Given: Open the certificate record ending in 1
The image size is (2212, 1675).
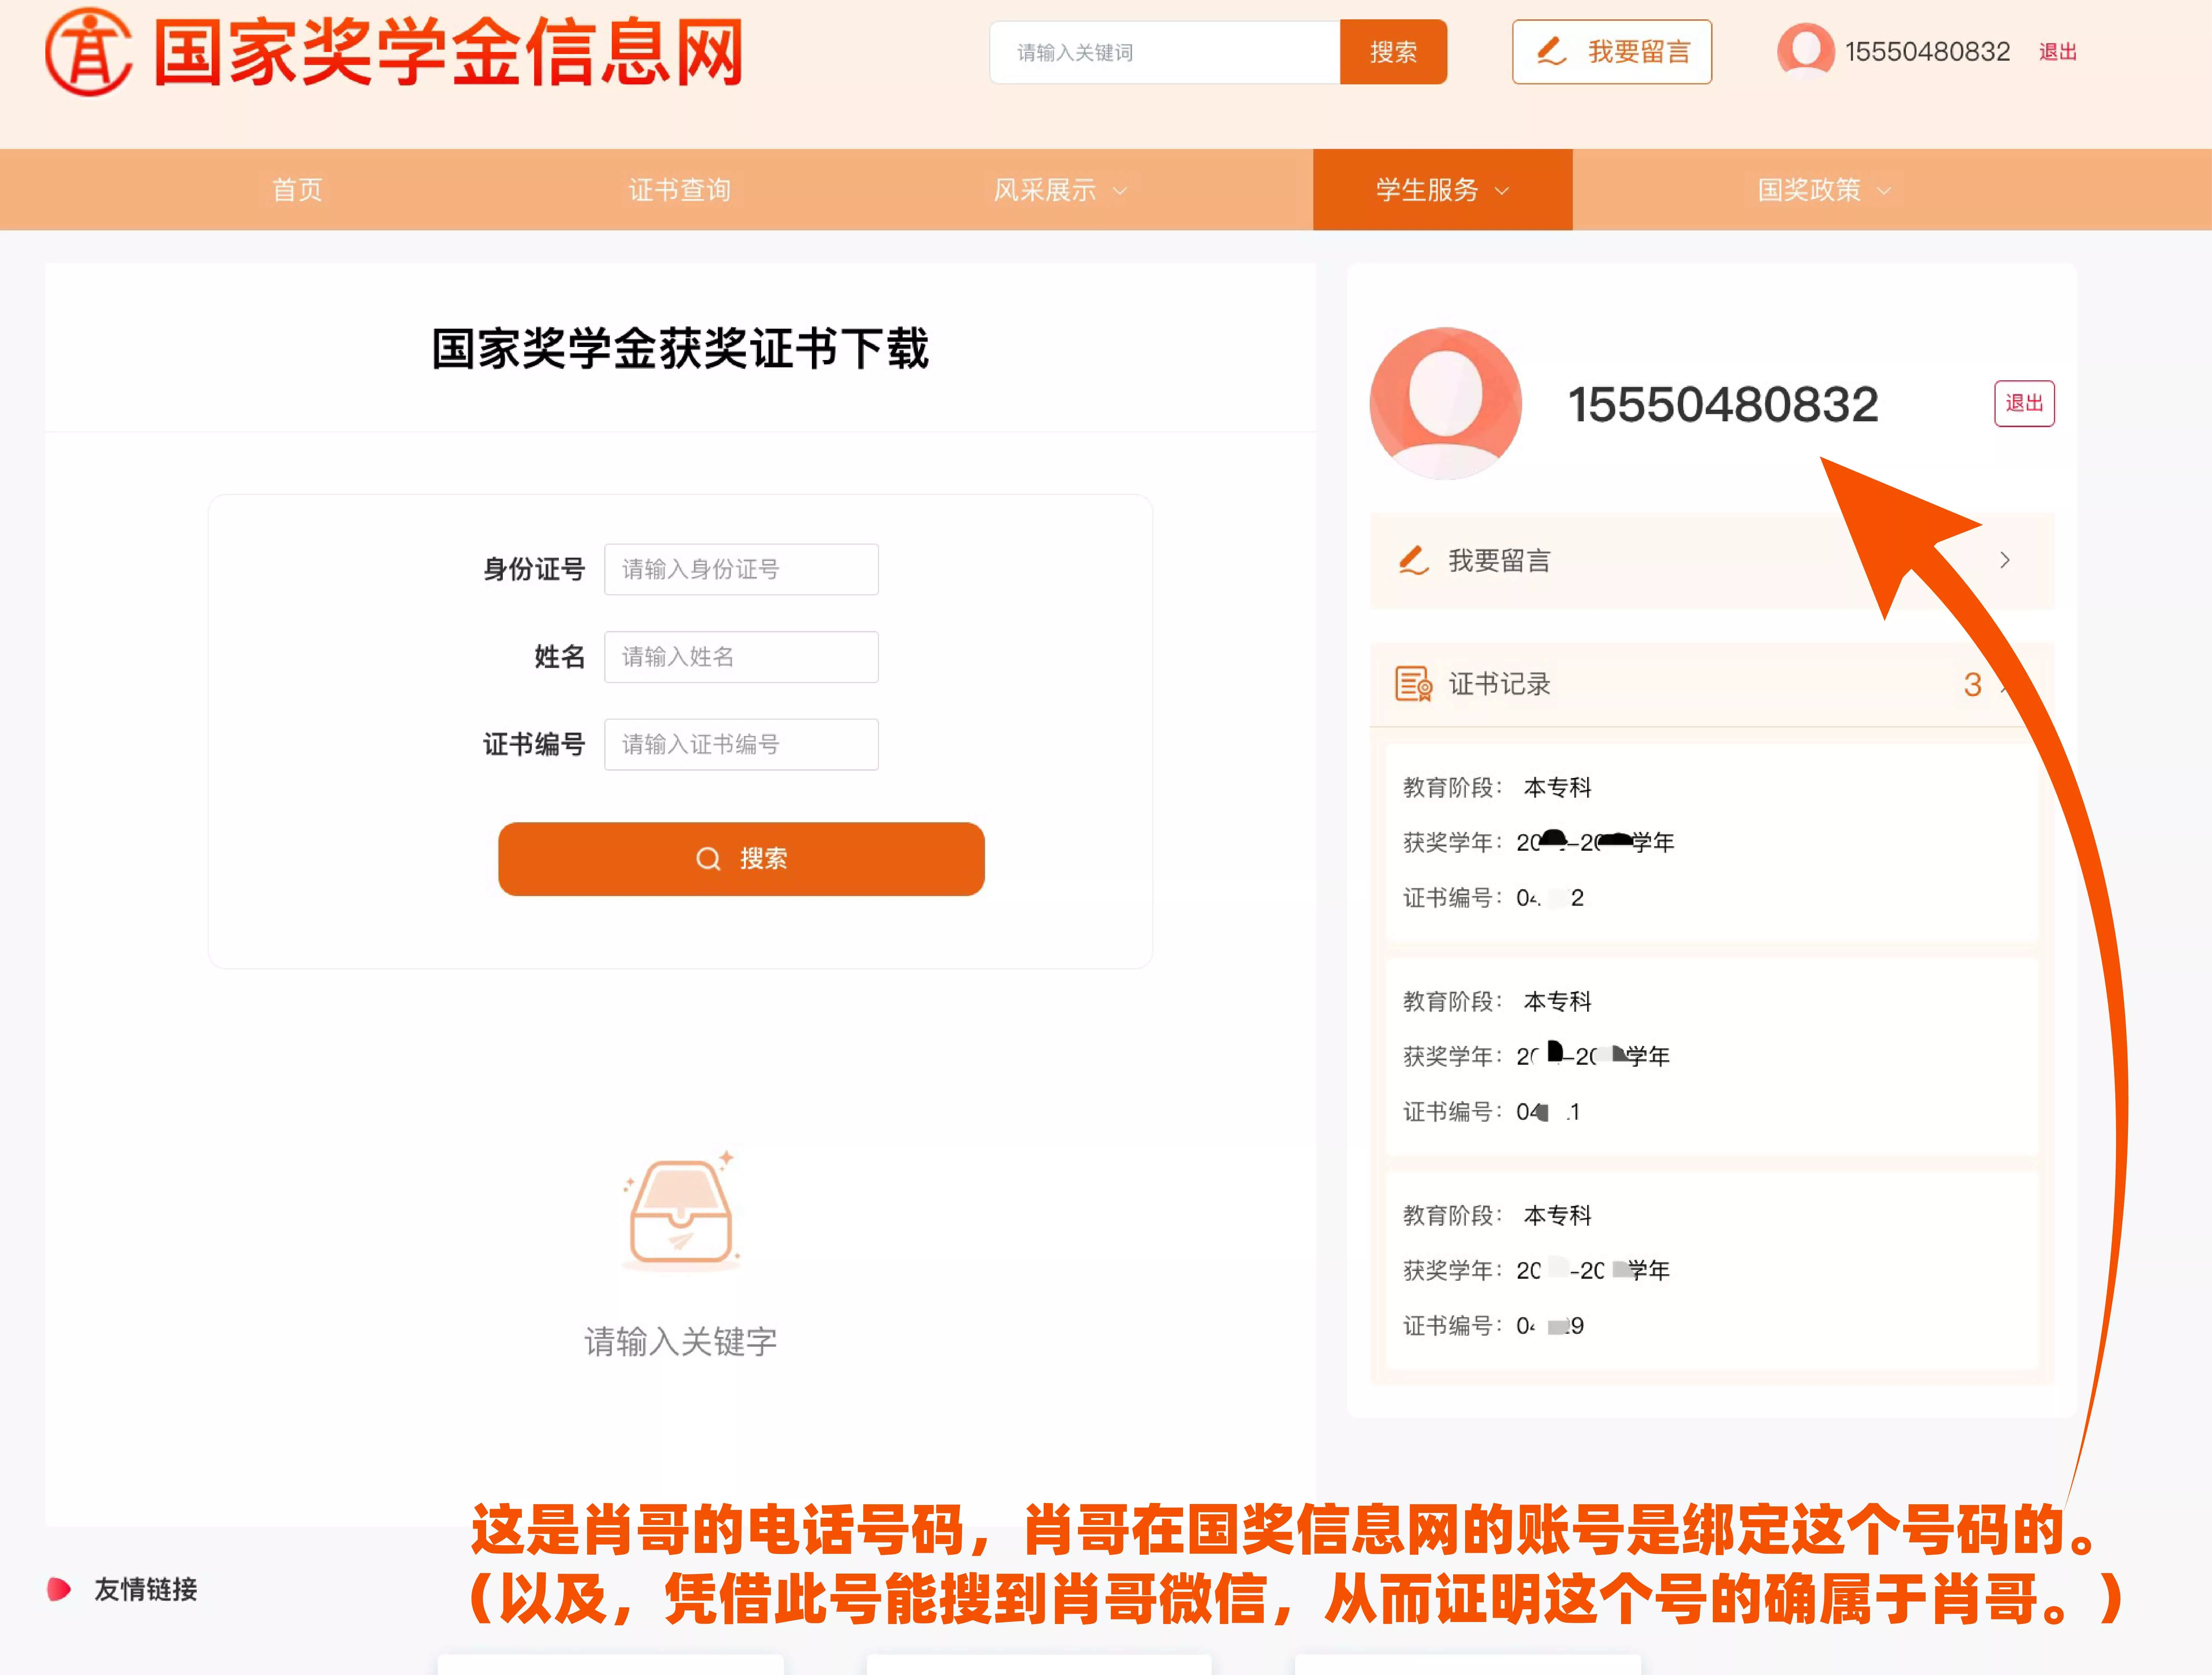Looking at the screenshot, I should click(1712, 1056).
